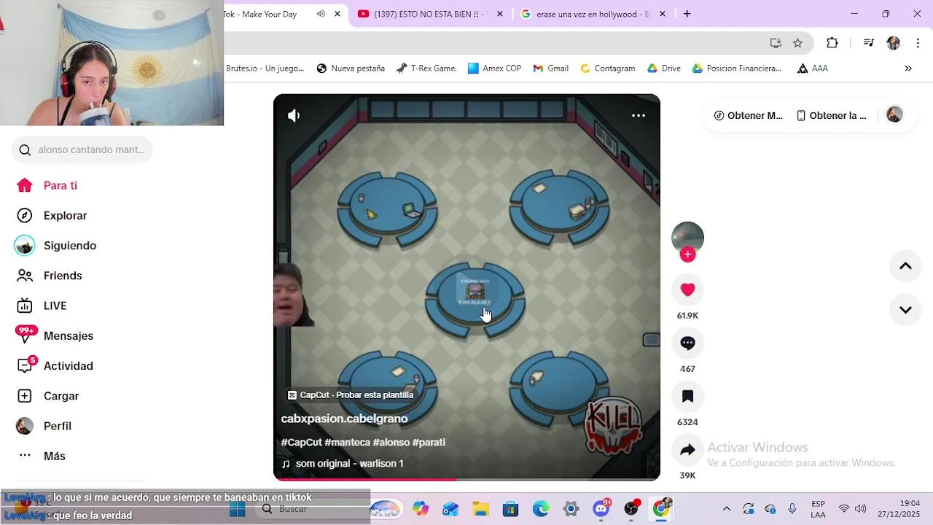This screenshot has width=933, height=525.
Task: Open the Contagram bookmark
Action: pos(607,69)
